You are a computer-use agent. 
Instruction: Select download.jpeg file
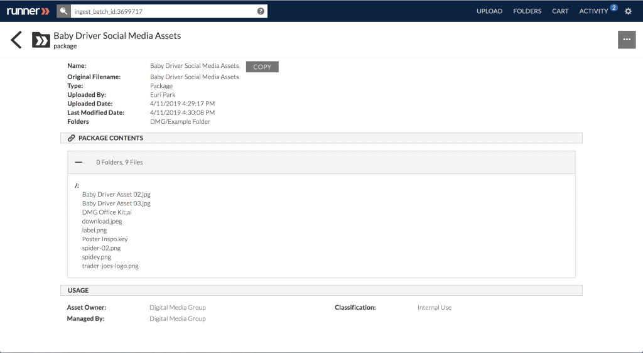point(102,221)
